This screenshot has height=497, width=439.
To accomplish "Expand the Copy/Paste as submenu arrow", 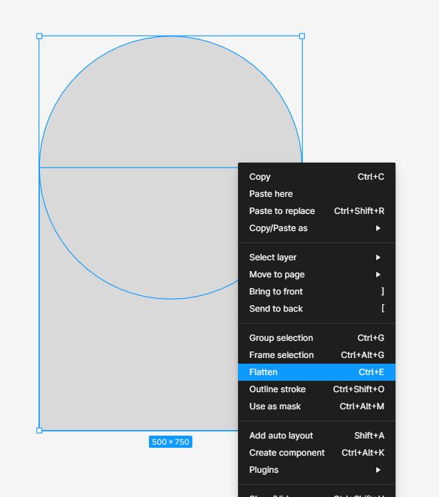I will 378,228.
